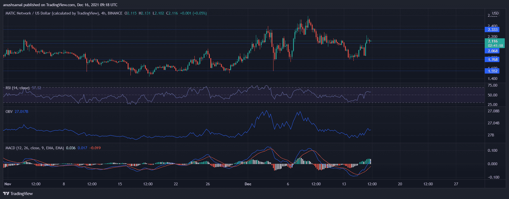509x199 pixels.
Task: Click the 27.08B mark on OBV scale
Action: 493,111
